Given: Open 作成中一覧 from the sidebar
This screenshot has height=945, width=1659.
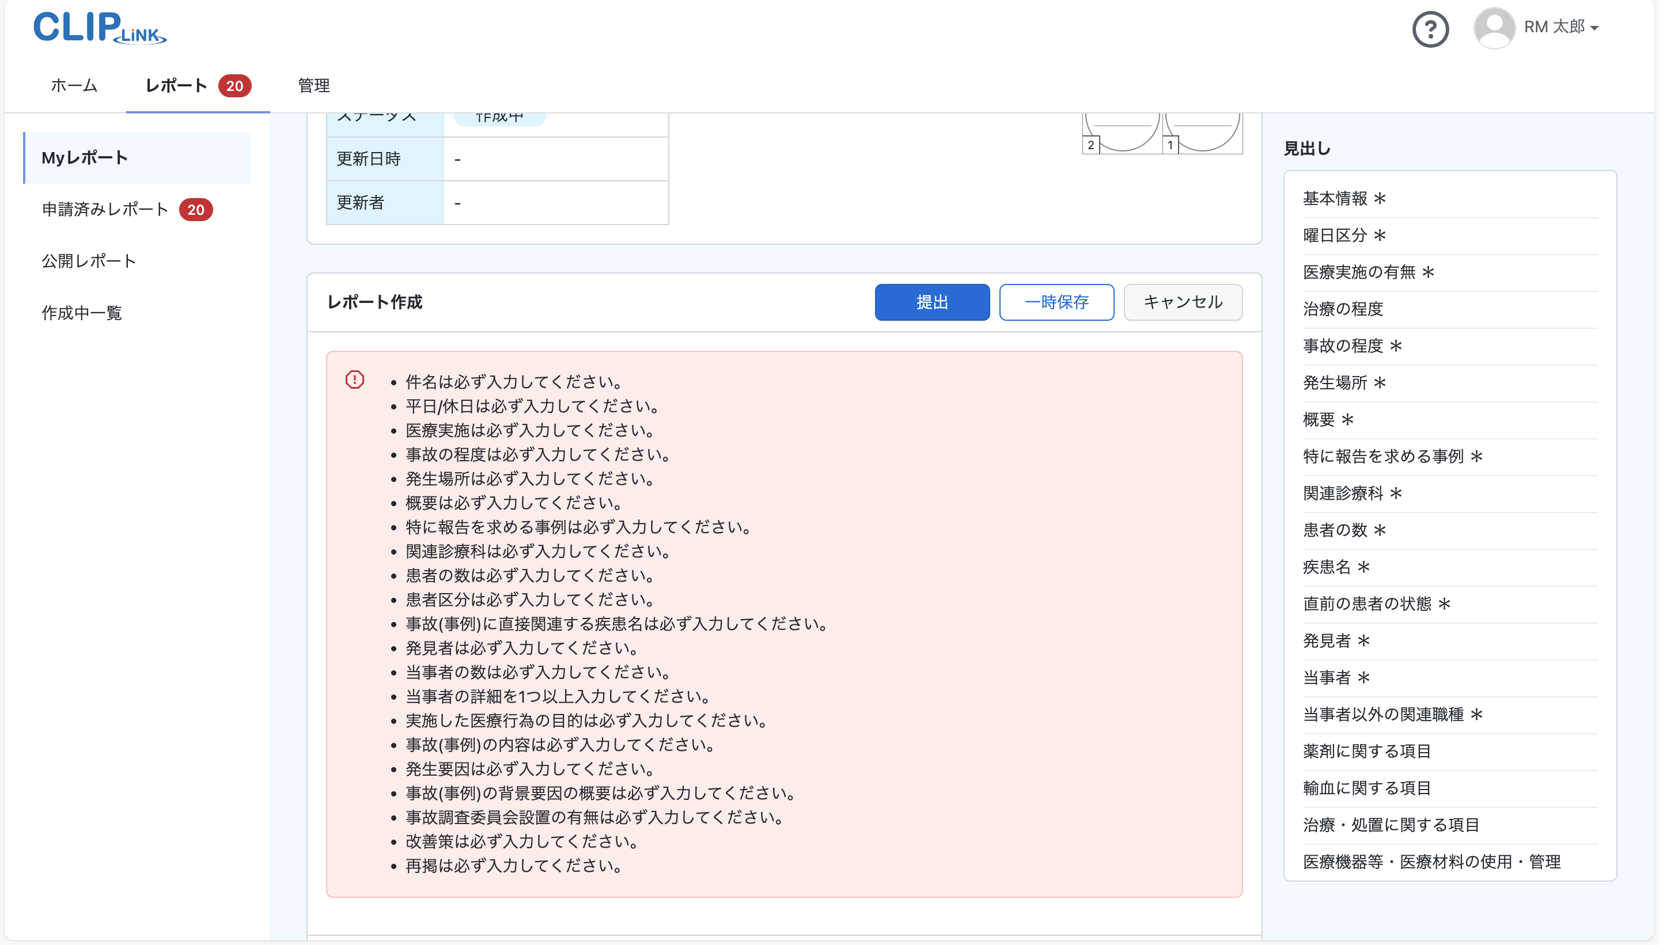Looking at the screenshot, I should [82, 312].
